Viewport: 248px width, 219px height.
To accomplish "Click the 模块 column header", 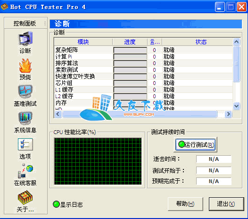I will 83,42.
